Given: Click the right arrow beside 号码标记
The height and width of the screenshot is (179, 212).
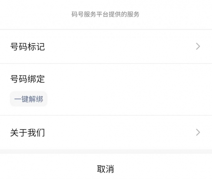Looking at the screenshot, I should (198, 46).
